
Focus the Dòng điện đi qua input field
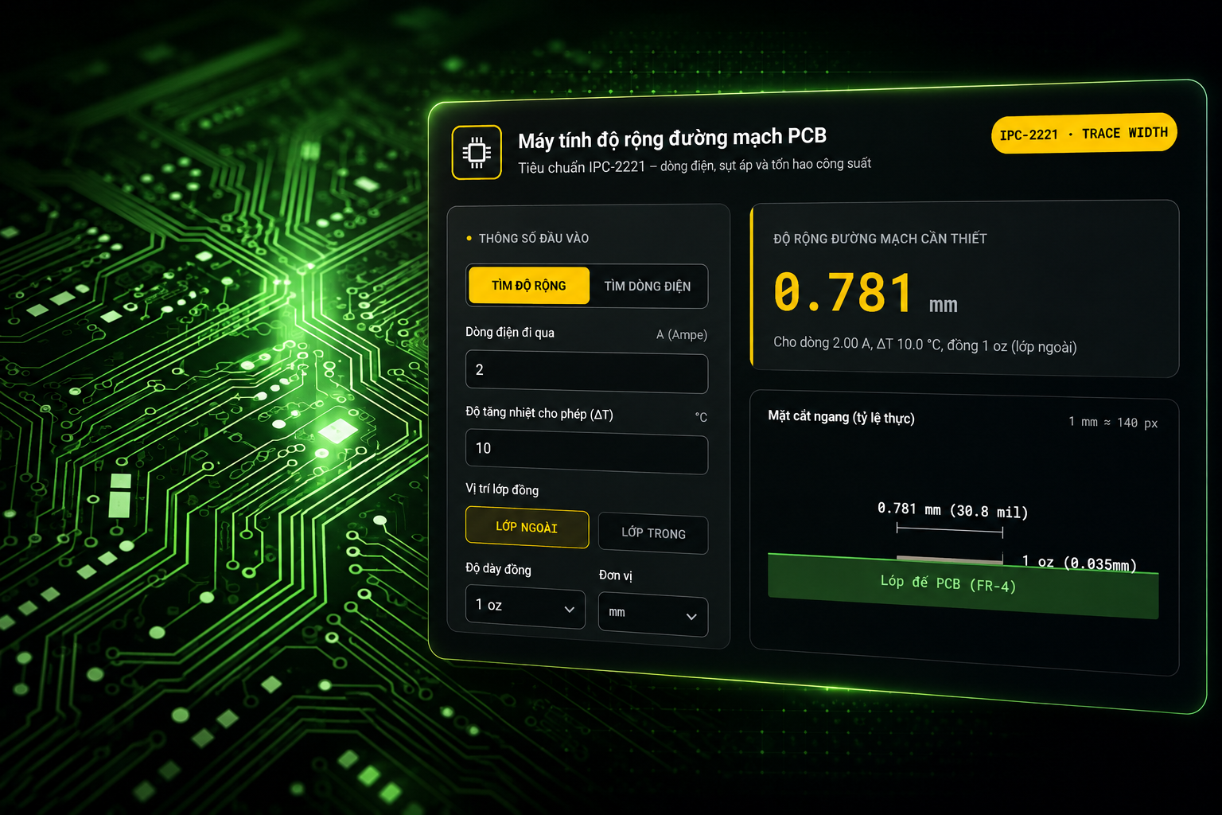point(586,372)
